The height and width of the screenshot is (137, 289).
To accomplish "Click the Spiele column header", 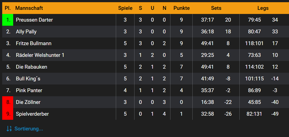I will point(125,8).
